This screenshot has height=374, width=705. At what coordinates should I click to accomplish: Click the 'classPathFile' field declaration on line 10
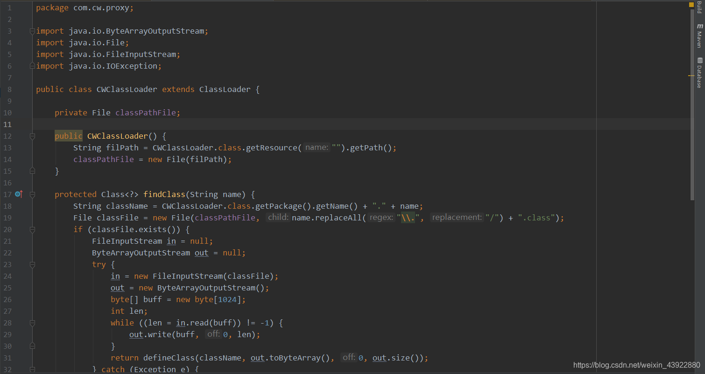click(x=146, y=113)
